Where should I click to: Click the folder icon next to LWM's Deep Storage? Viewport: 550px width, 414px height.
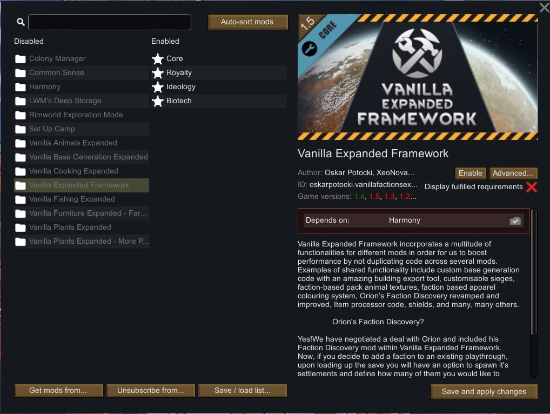[21, 101]
